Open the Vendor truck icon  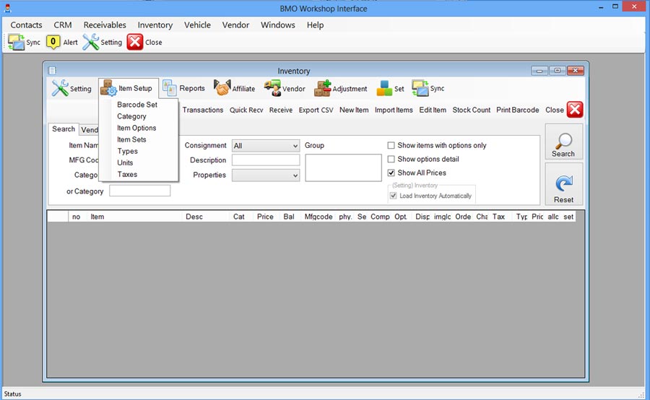(x=272, y=88)
